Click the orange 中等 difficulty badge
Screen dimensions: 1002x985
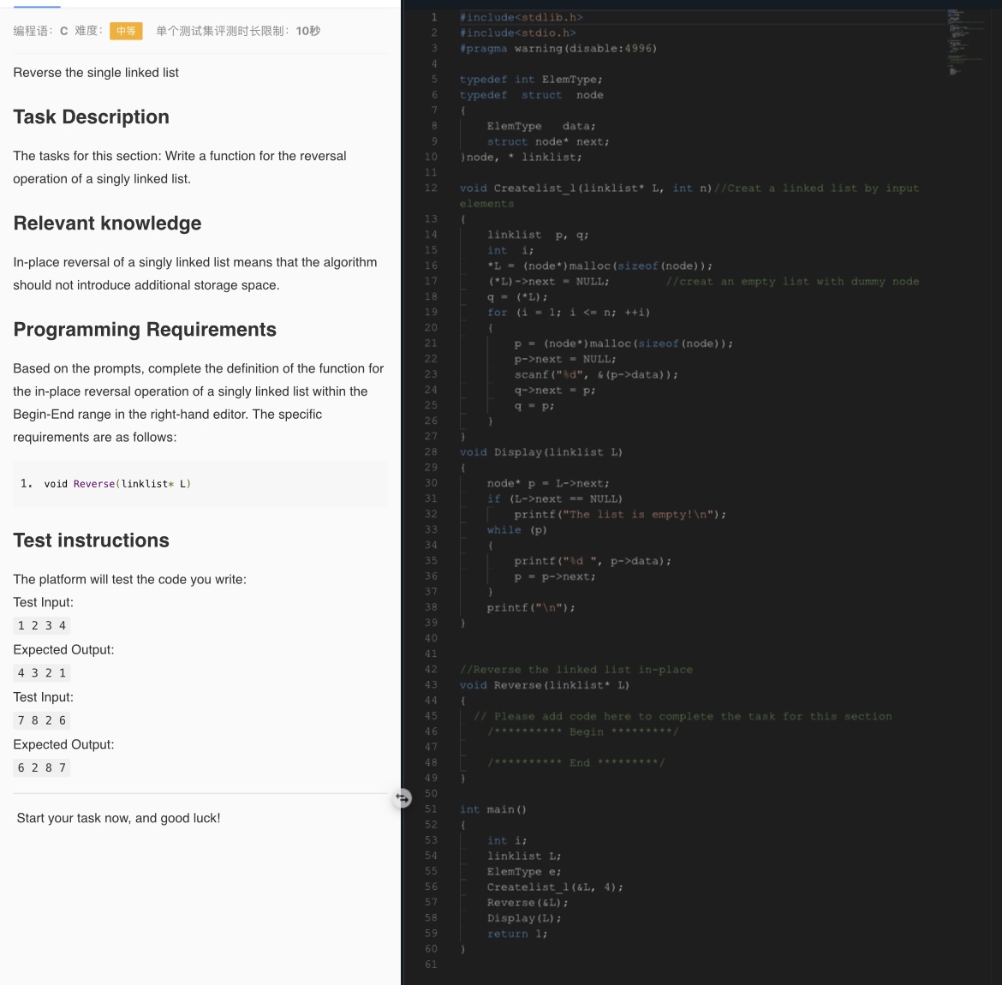click(126, 30)
